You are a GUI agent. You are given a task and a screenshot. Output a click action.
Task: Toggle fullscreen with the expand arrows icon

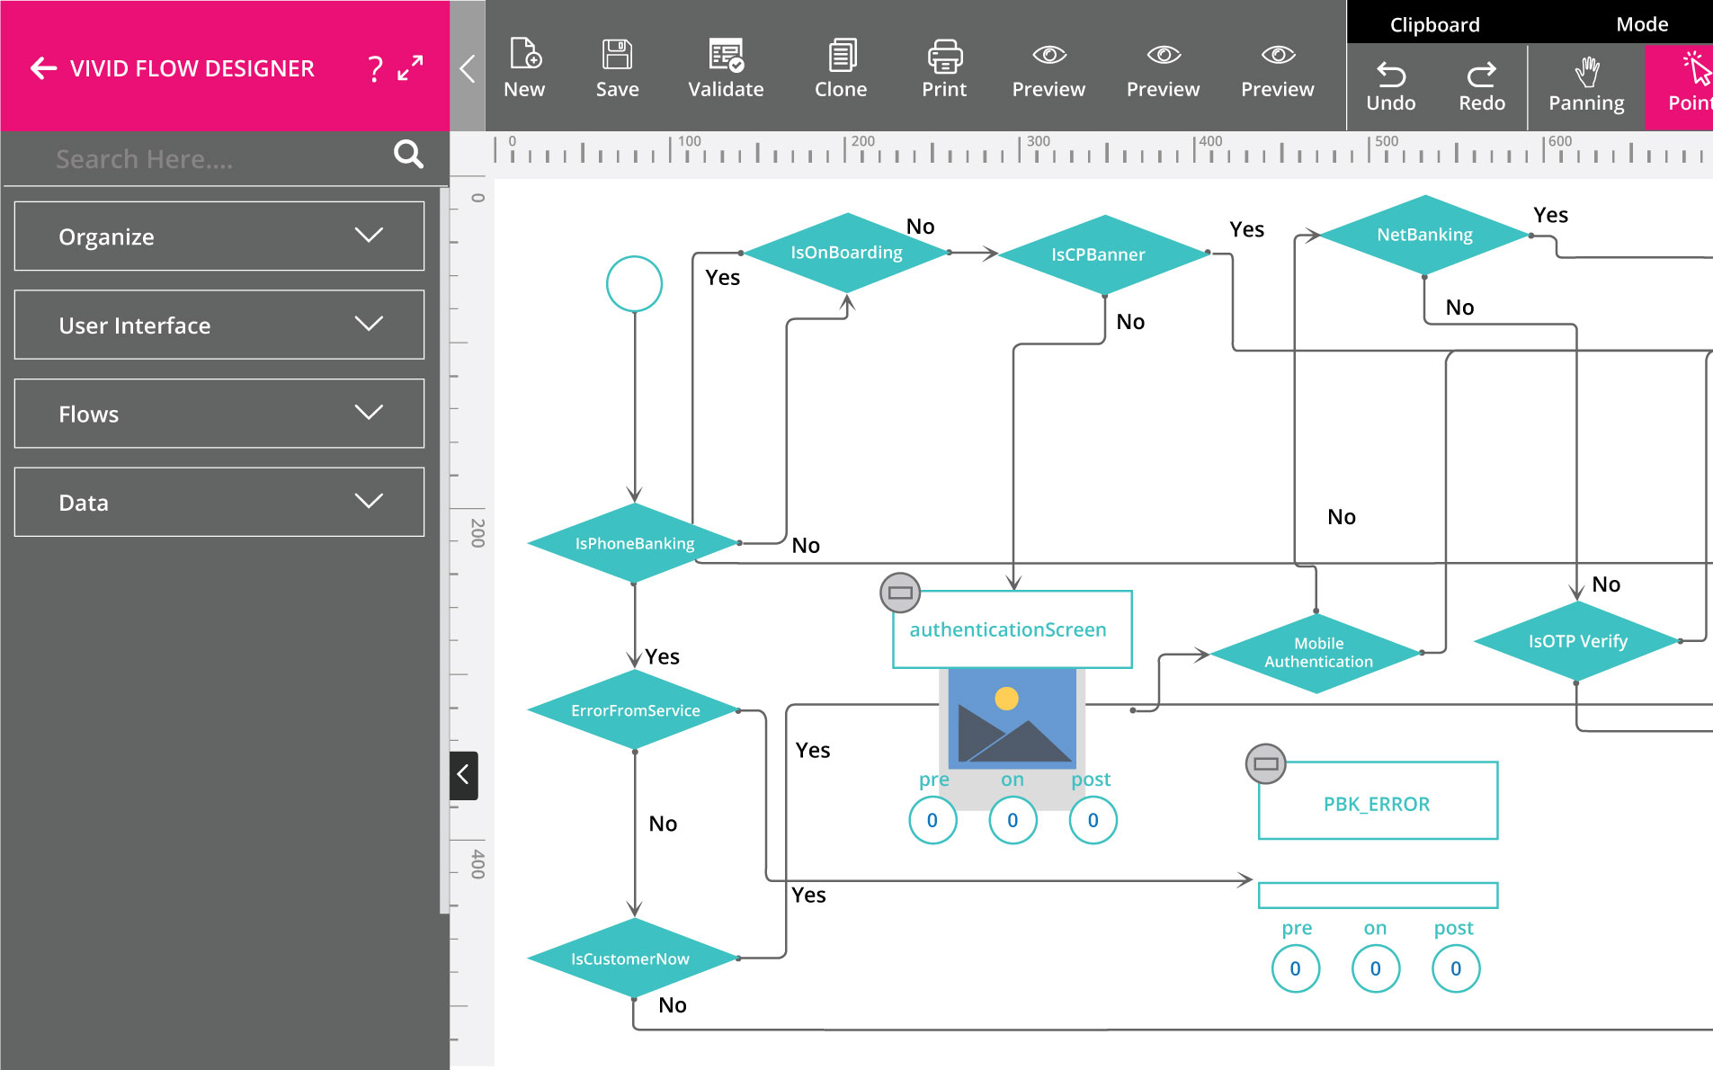point(411,68)
